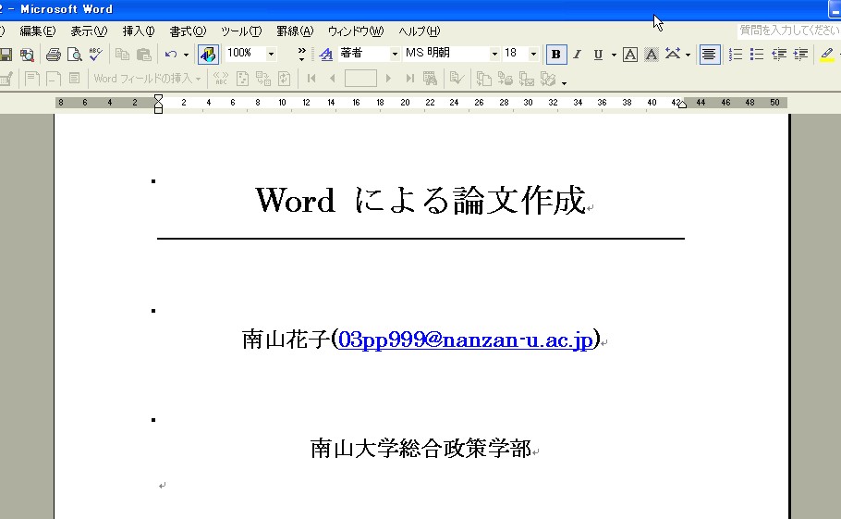Open the underline style dropdown arrow
Image resolution: width=841 pixels, height=519 pixels.
tap(614, 55)
